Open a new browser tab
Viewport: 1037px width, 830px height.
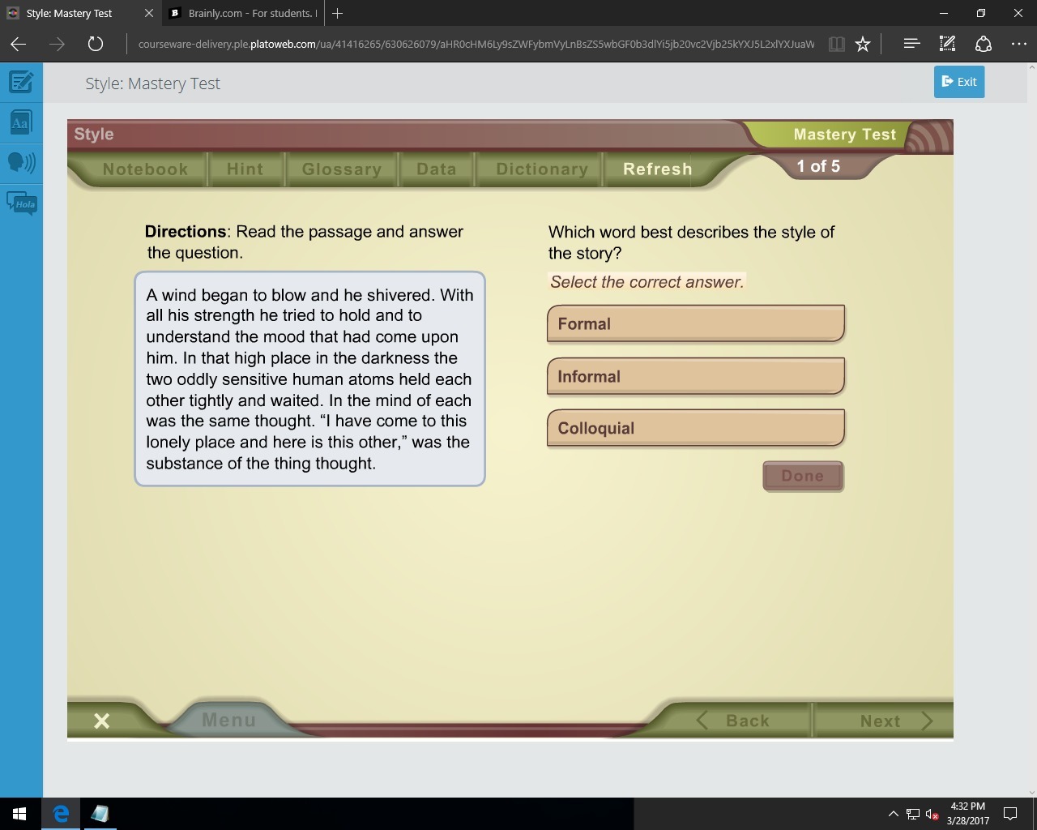(338, 13)
